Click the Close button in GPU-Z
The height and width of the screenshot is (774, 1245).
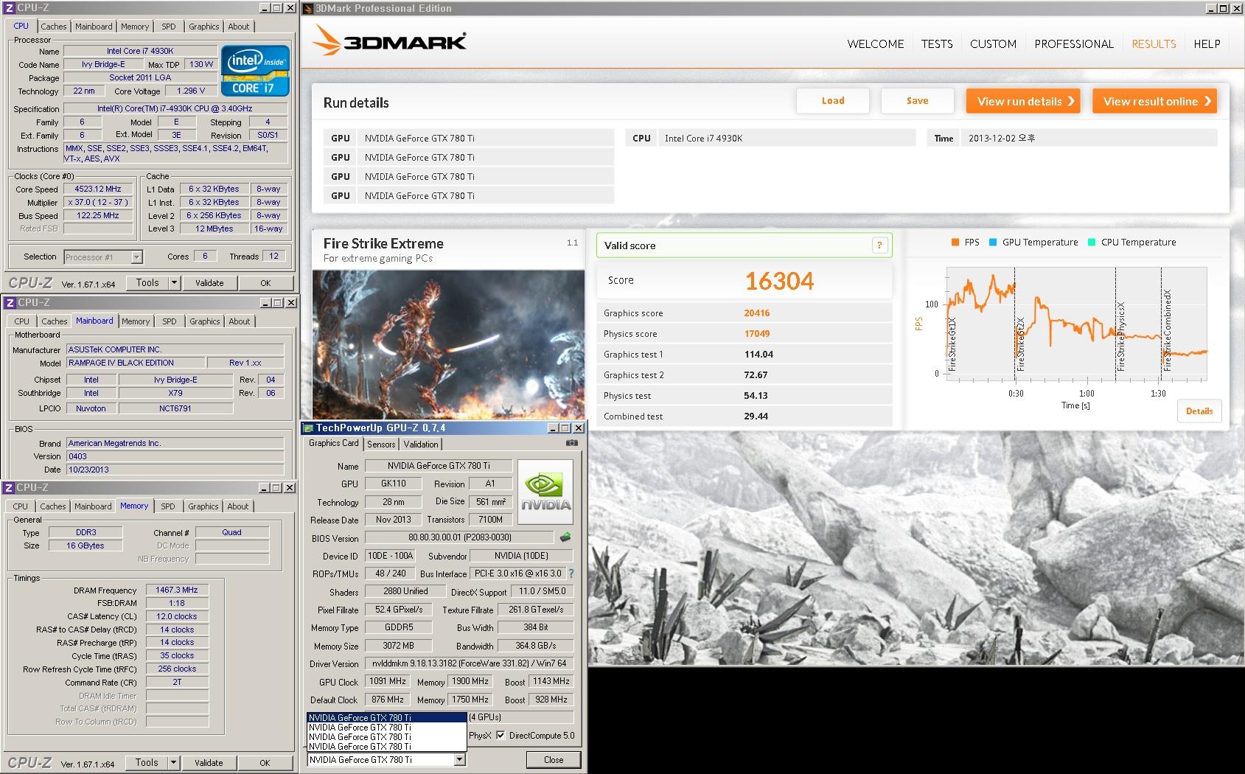tap(554, 759)
